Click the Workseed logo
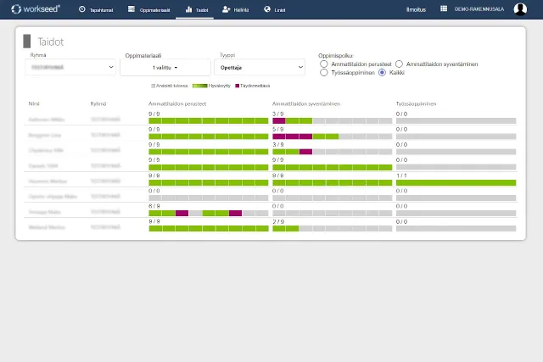543x362 pixels. click(x=36, y=9)
